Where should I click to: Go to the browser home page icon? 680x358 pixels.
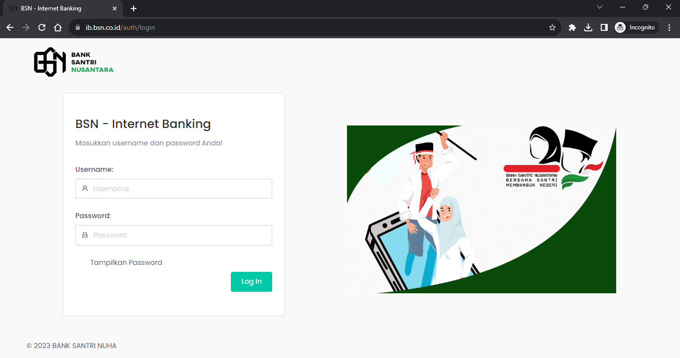click(58, 27)
